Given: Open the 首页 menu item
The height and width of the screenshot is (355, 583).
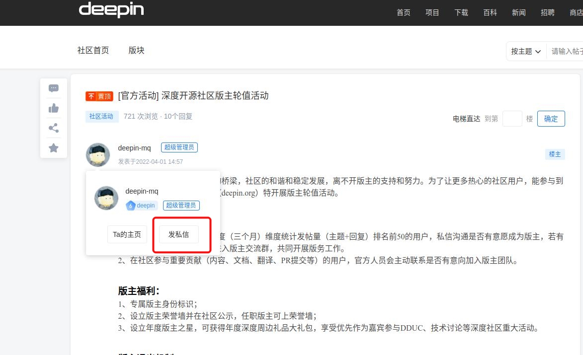Looking at the screenshot, I should click(404, 12).
